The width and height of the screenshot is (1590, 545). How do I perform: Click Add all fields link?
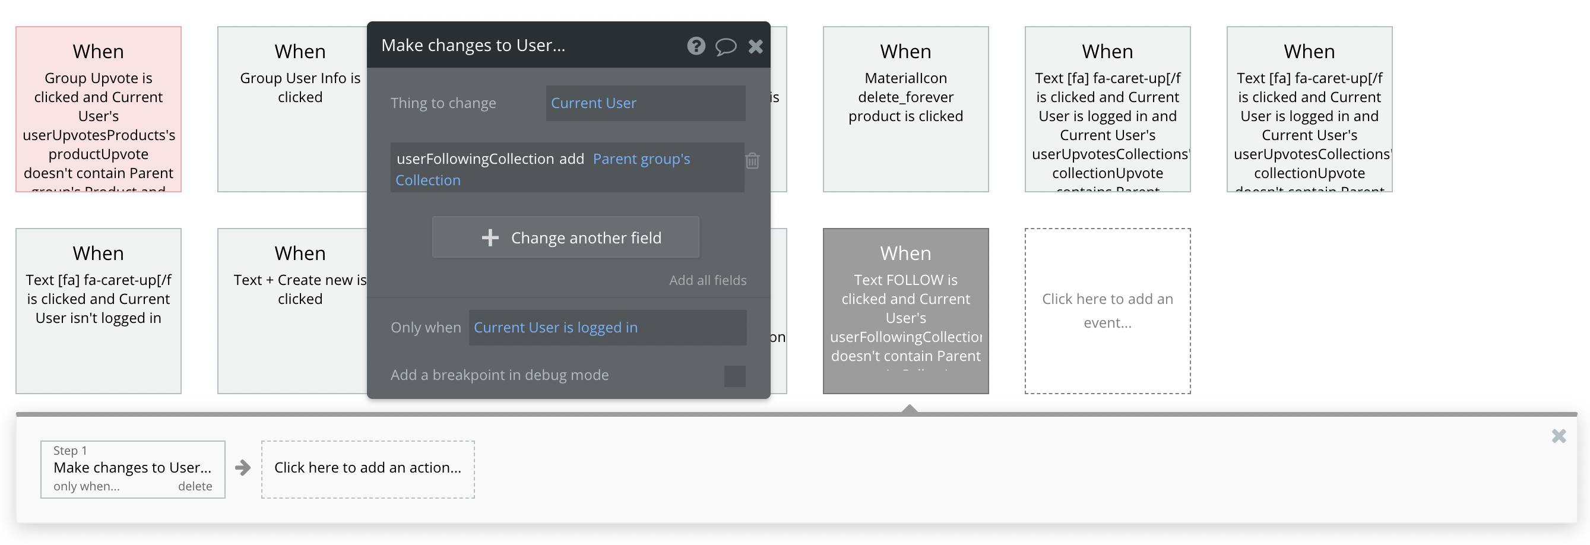pyautogui.click(x=707, y=280)
